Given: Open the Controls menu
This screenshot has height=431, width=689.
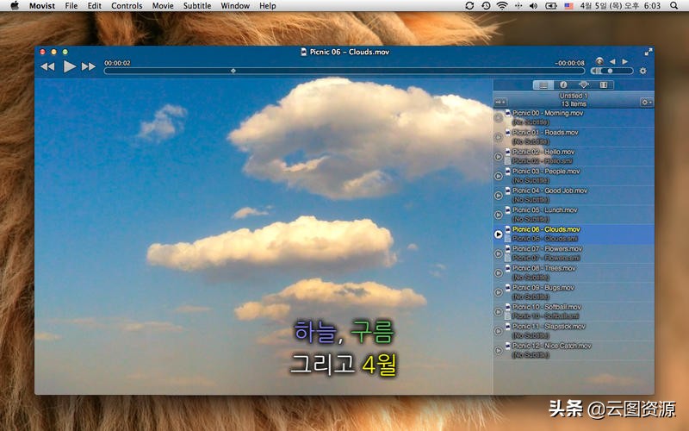Looking at the screenshot, I should pos(127,5).
